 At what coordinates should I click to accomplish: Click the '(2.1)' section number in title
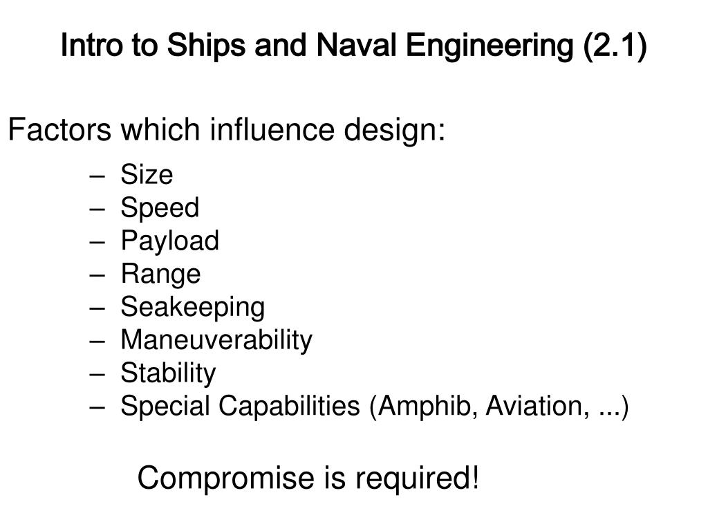coord(615,46)
